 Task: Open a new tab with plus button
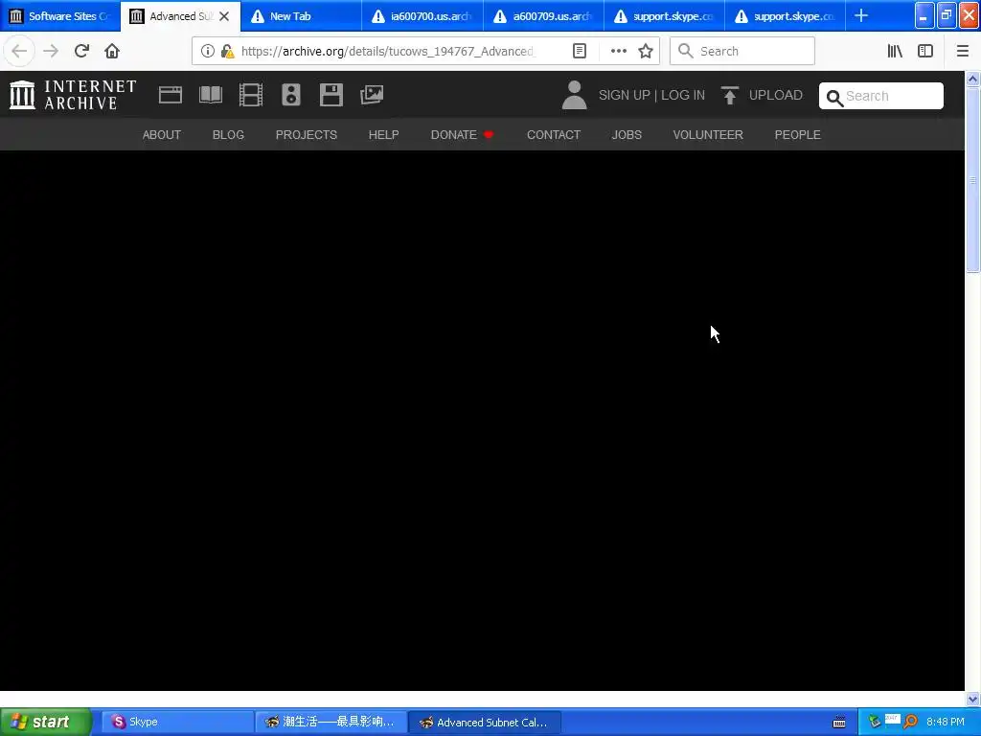(861, 15)
